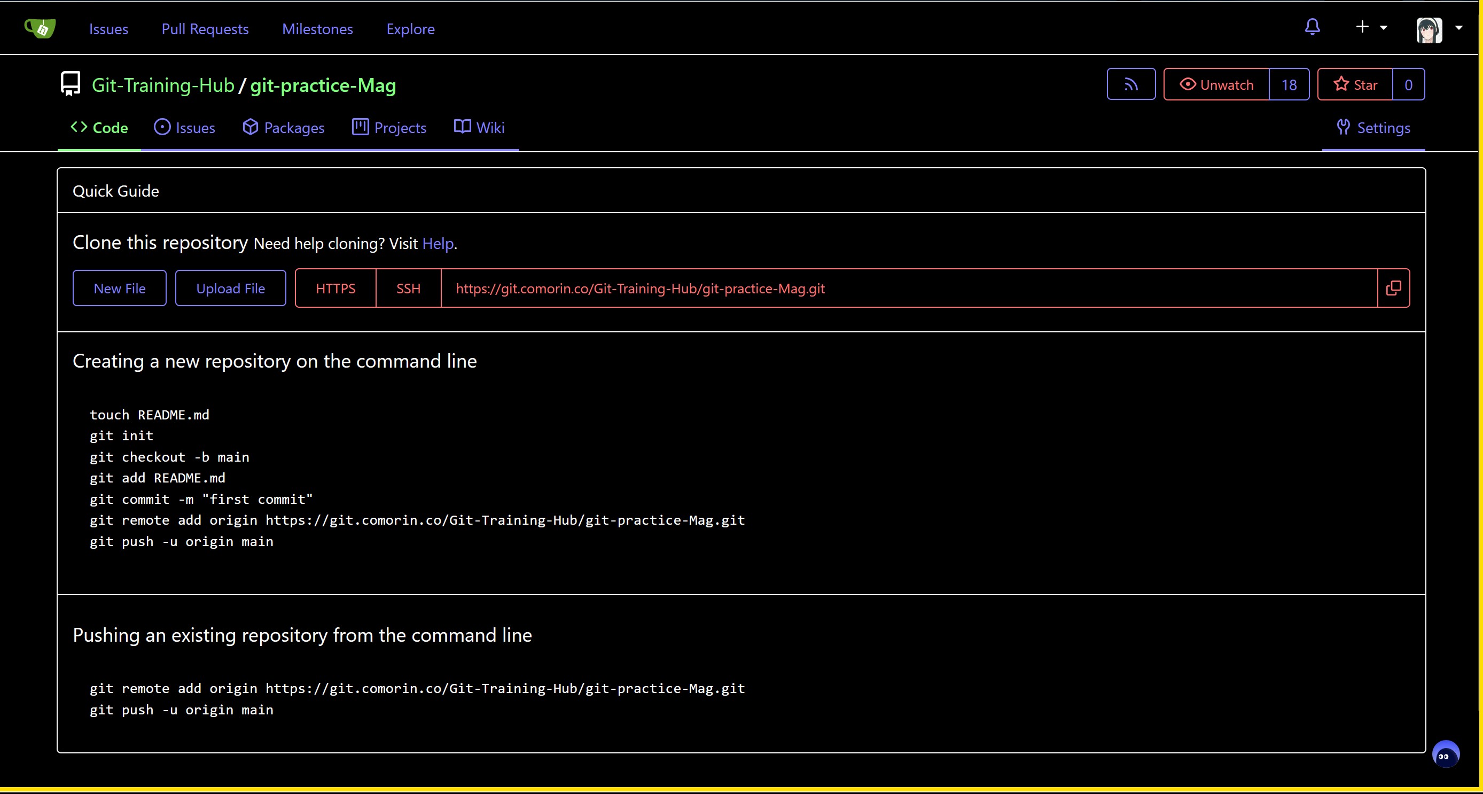The height and width of the screenshot is (794, 1483).
Task: Toggle Unwatch for this repository
Action: [x=1216, y=84]
